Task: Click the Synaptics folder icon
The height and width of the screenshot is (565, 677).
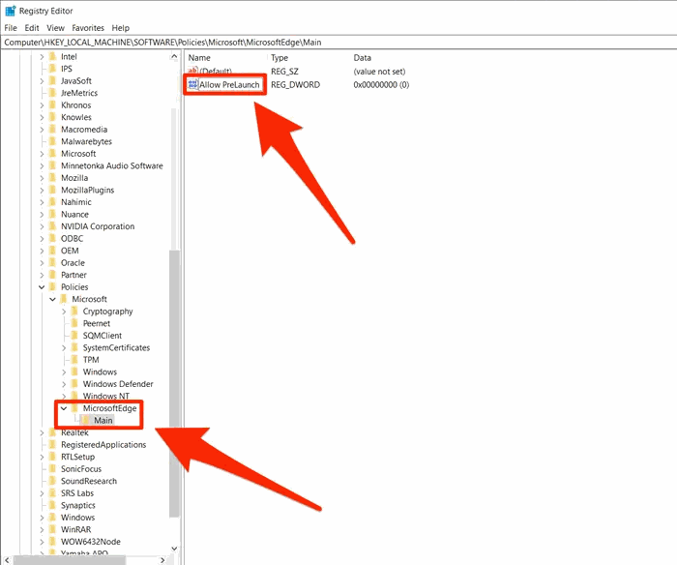Action: click(53, 505)
